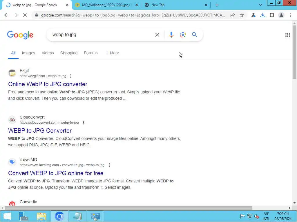The width and height of the screenshot is (297, 222).
Task: Clear the Google search box text
Action: click(x=157, y=35)
